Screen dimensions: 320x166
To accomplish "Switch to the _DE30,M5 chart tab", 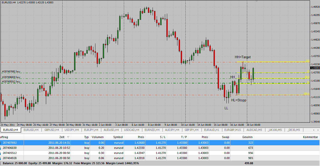I will (x=294, y=130).
